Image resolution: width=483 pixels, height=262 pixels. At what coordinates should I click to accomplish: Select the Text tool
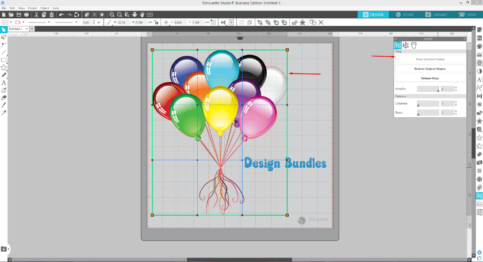pos(3,83)
